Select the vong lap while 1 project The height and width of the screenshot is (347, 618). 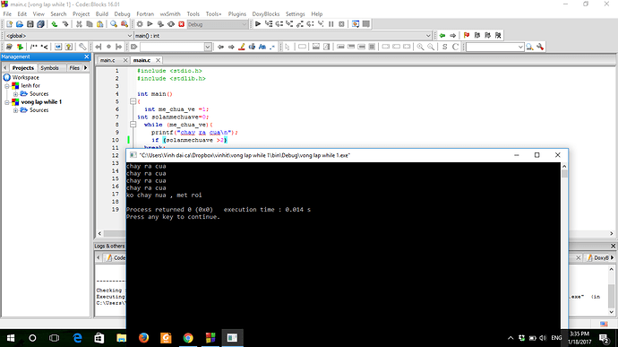41,102
